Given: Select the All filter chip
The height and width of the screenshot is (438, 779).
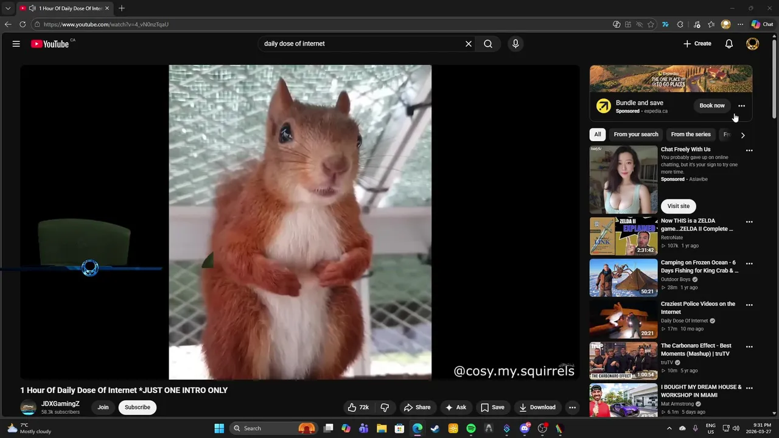Looking at the screenshot, I should pyautogui.click(x=598, y=134).
